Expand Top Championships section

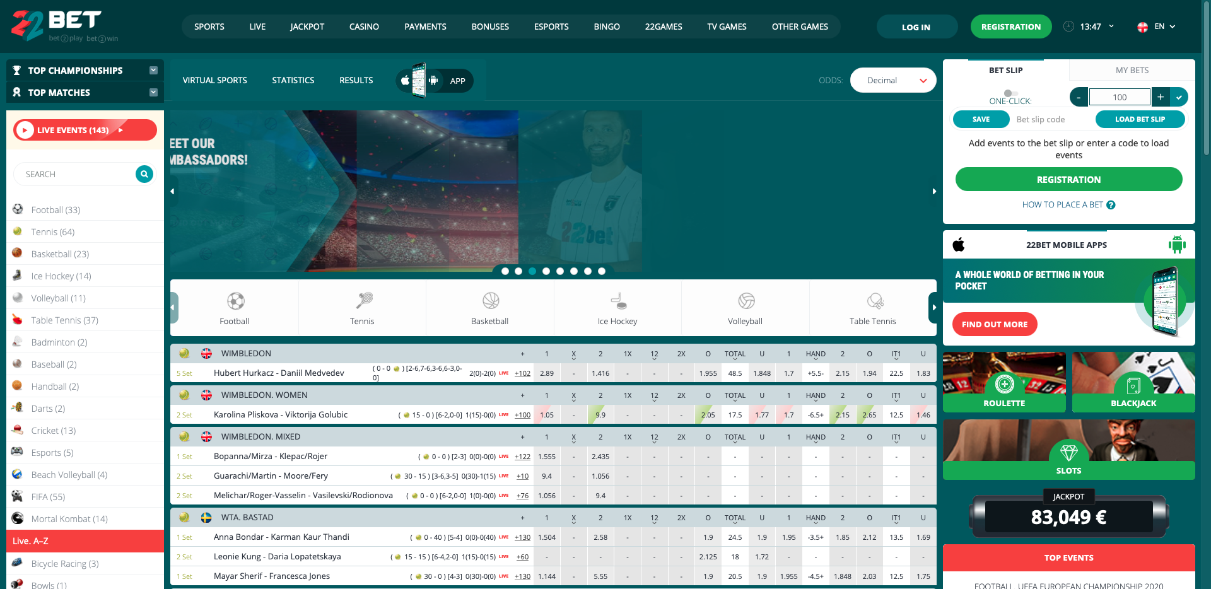[x=153, y=70]
